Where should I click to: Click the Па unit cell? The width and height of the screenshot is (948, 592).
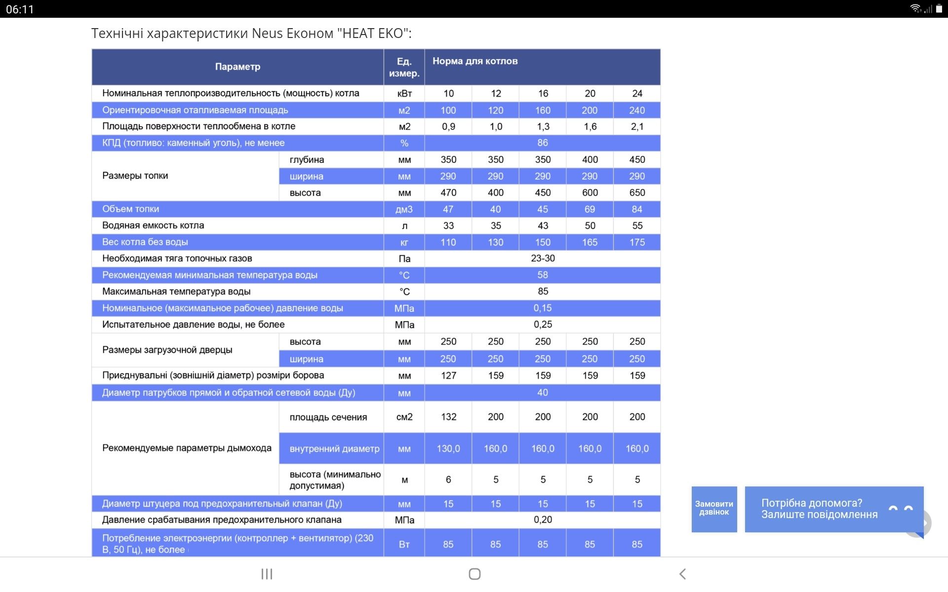tap(404, 259)
